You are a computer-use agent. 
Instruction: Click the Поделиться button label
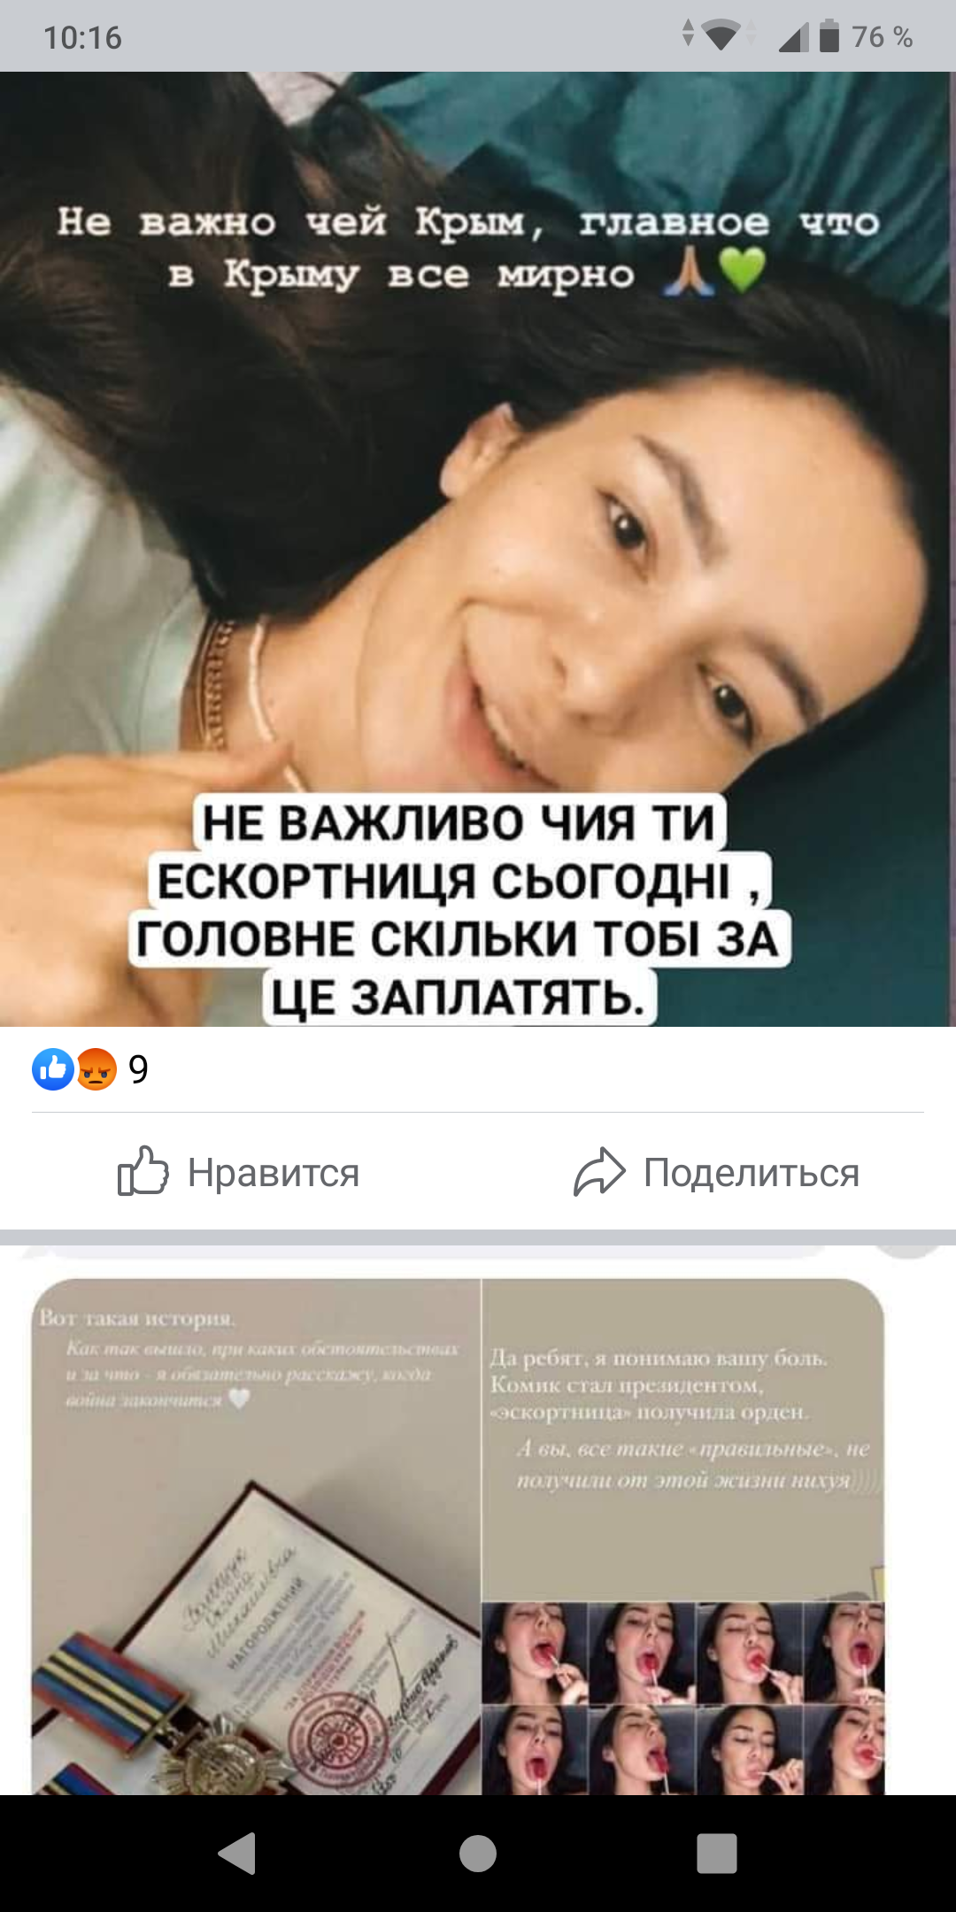click(x=752, y=1172)
